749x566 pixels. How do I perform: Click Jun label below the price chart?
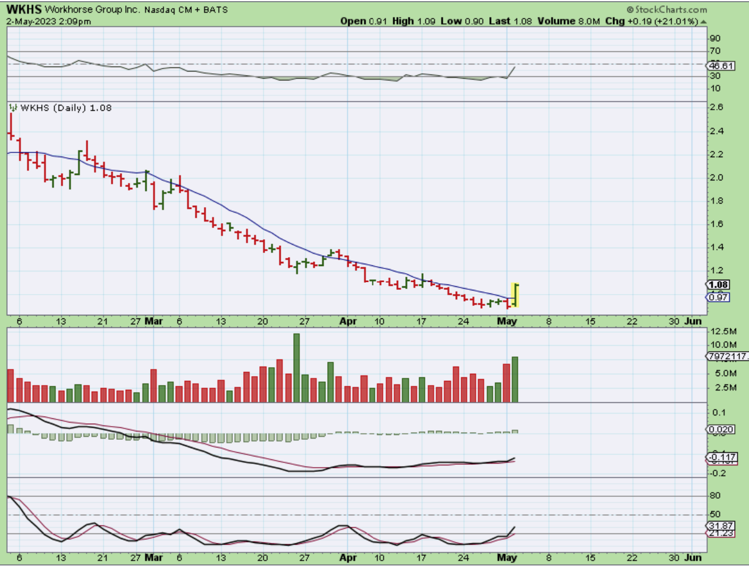coord(692,321)
